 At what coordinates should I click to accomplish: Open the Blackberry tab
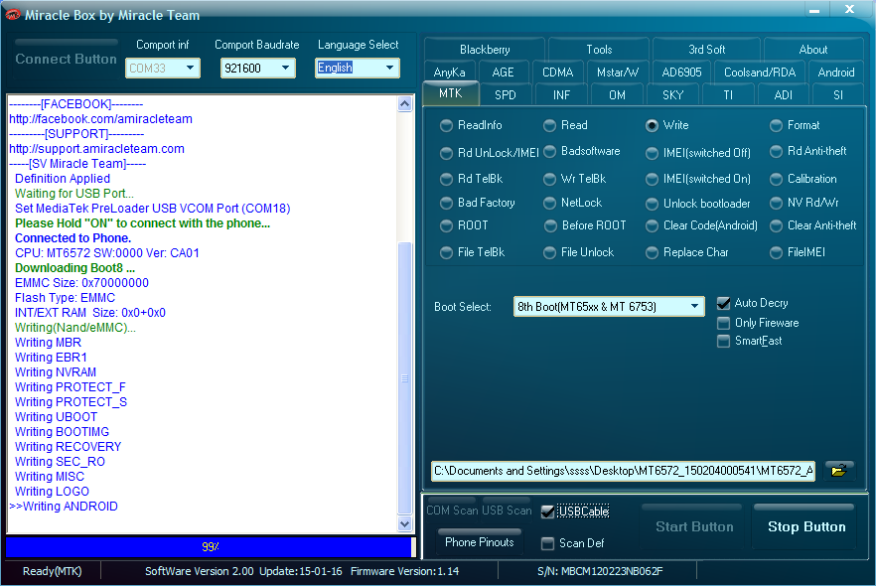tap(485, 49)
